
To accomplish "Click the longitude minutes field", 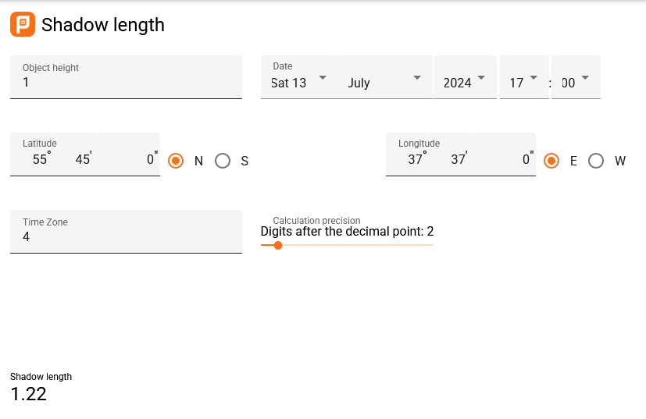I will tap(451, 154).
